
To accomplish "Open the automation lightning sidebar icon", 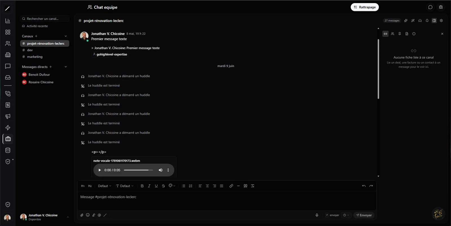I will point(8,128).
